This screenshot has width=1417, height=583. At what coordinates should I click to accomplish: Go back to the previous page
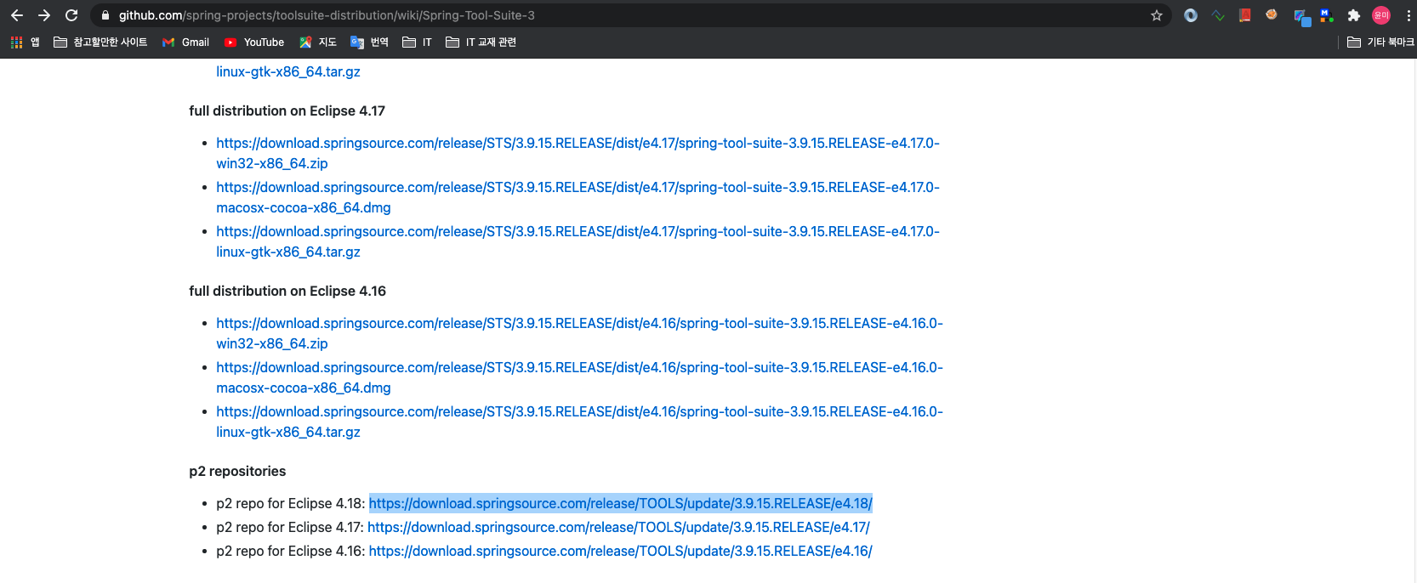[x=17, y=15]
